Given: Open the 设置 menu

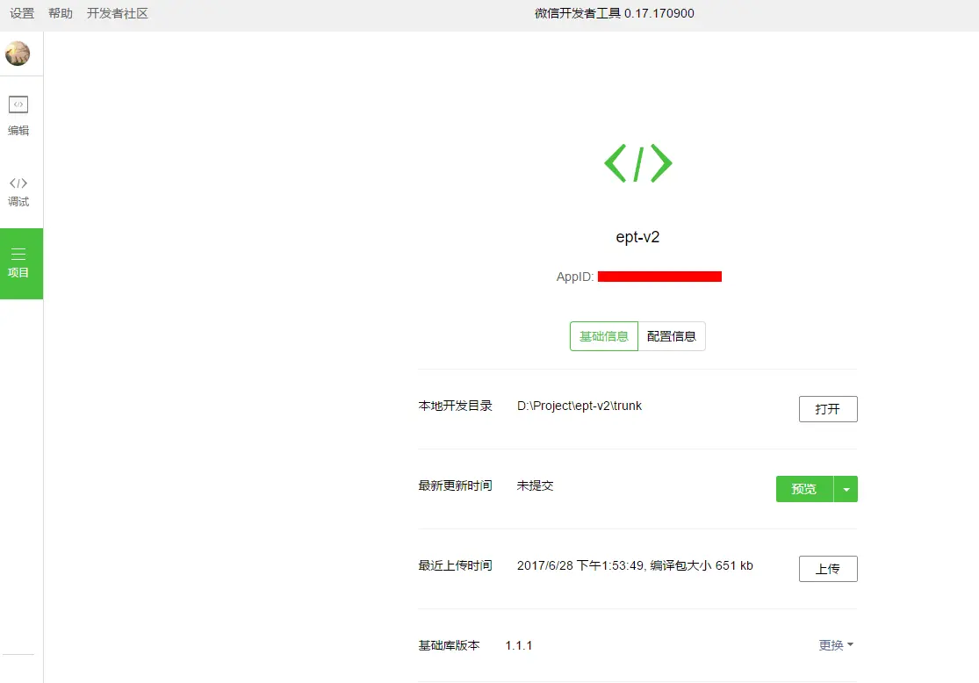Looking at the screenshot, I should click(x=22, y=13).
